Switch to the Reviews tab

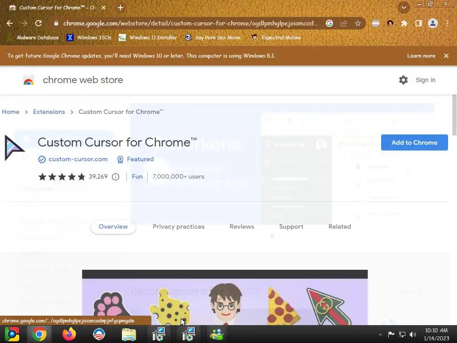242,226
